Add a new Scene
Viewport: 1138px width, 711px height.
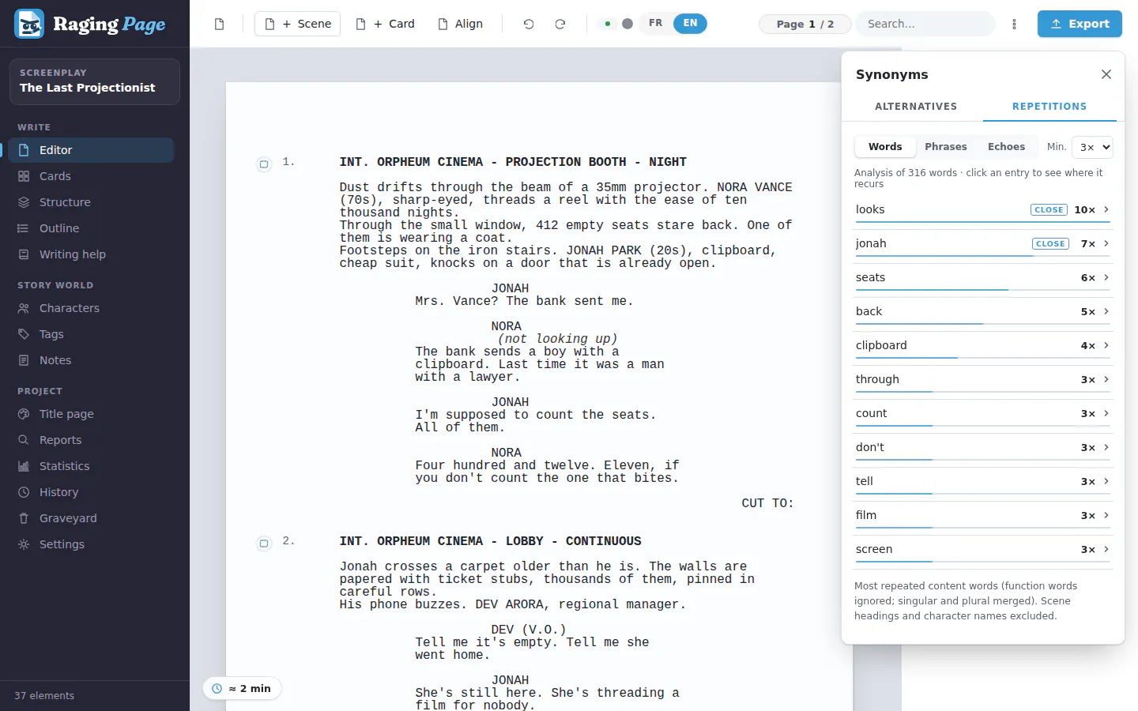pos(297,24)
